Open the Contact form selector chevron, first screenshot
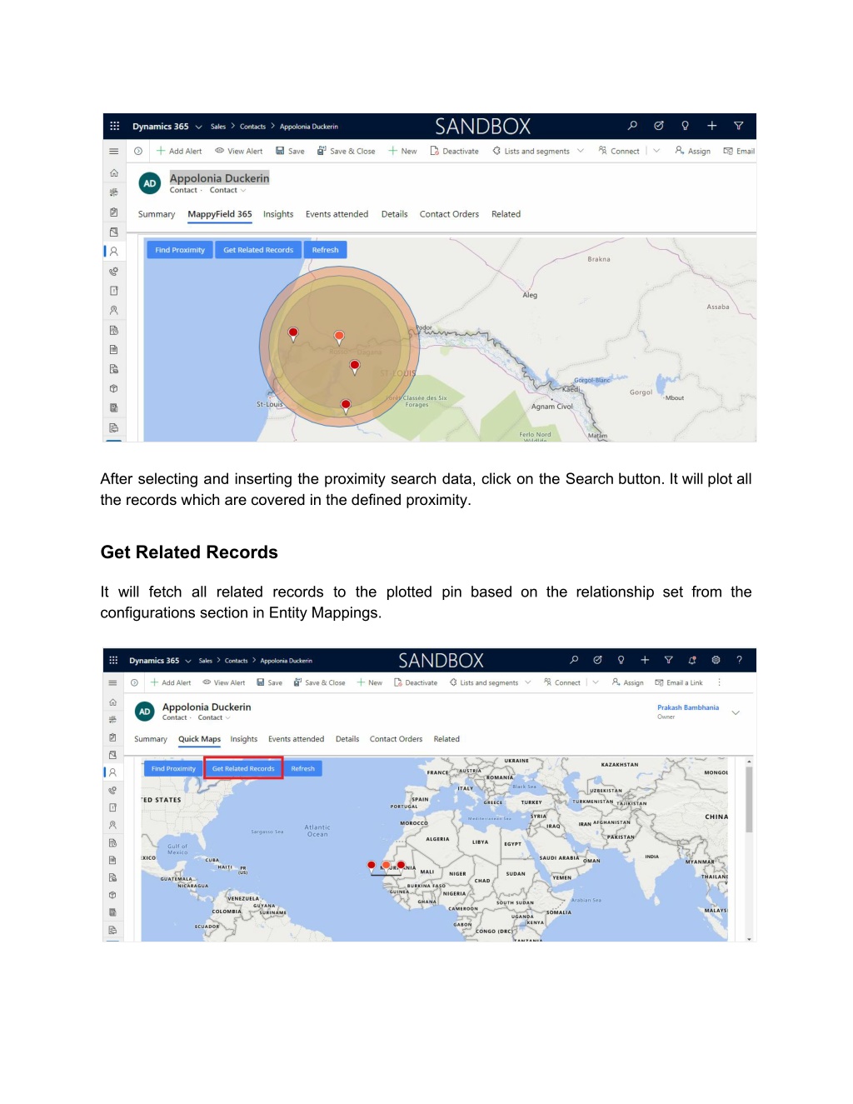 pyautogui.click(x=243, y=191)
